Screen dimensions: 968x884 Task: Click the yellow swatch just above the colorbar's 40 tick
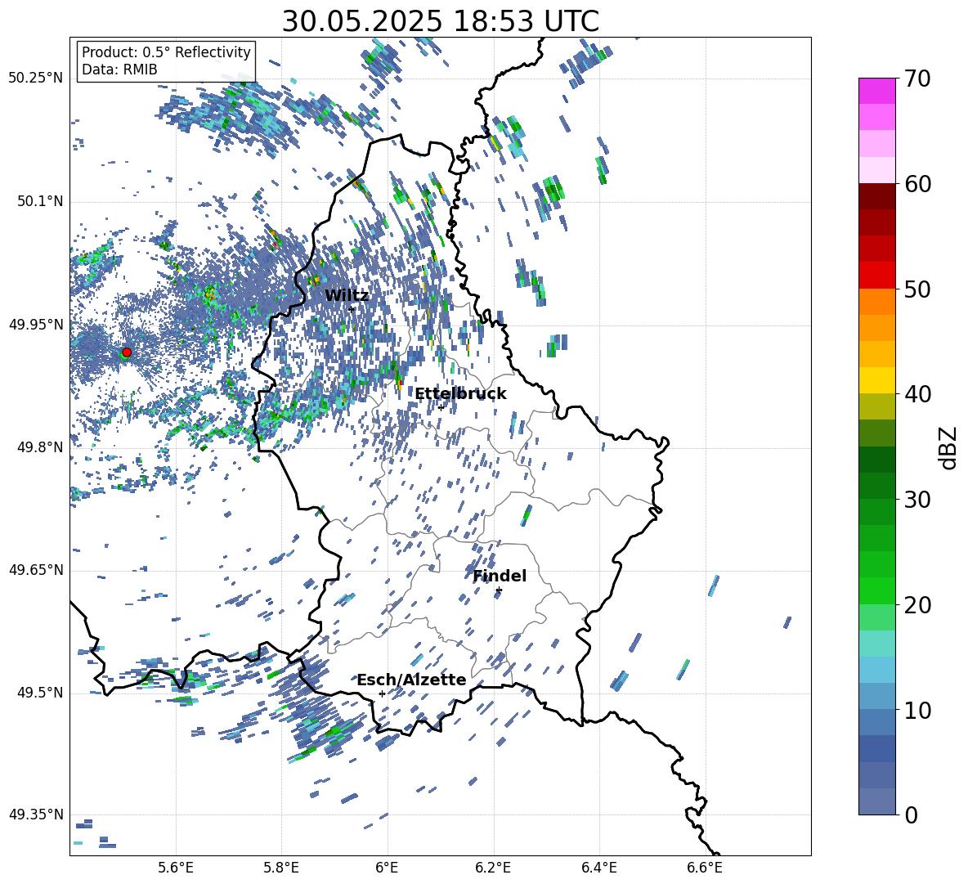pos(876,380)
